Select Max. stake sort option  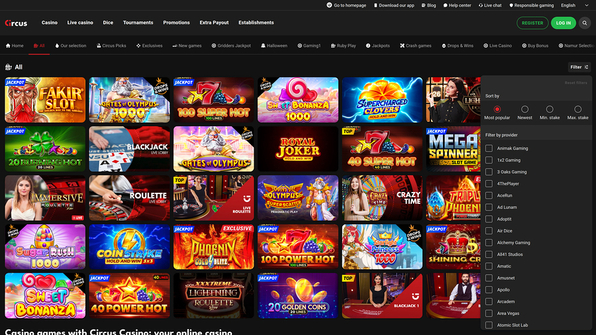click(577, 109)
